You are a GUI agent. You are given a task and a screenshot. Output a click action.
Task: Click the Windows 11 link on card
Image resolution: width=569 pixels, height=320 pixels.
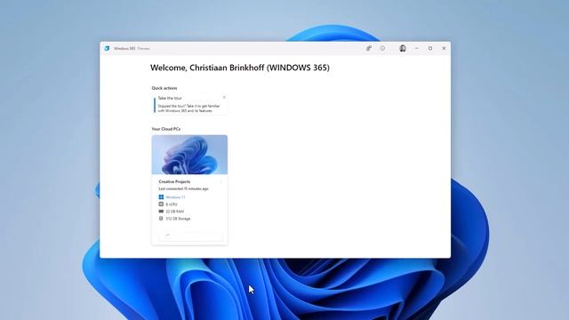(x=175, y=197)
